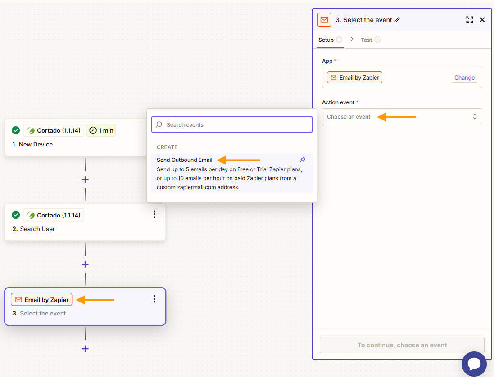Click the App field label
Screen dimensions: 494x377
pos(327,61)
